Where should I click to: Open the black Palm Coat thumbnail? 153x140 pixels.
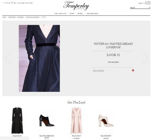(x=17, y=120)
